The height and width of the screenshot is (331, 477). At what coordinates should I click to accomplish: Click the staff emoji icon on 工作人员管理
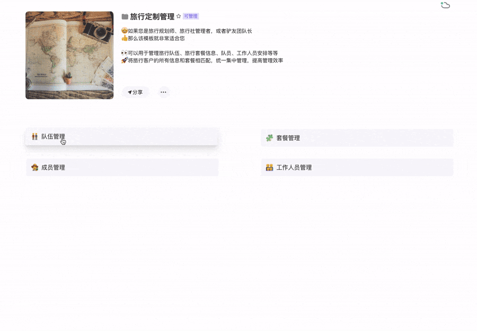point(270,168)
